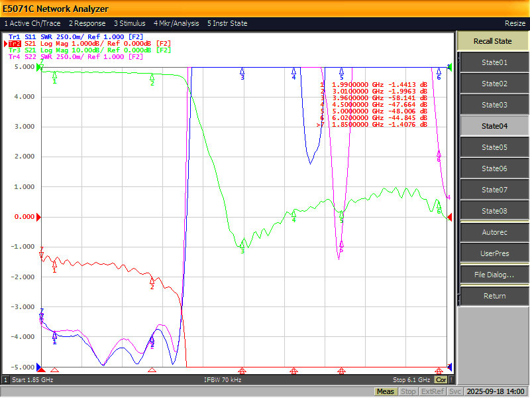Click green marker 3 on S21 trace
The width and height of the screenshot is (530, 398).
pos(242,246)
